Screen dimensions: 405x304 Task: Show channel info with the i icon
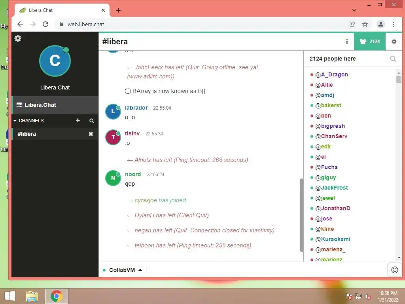347,41
